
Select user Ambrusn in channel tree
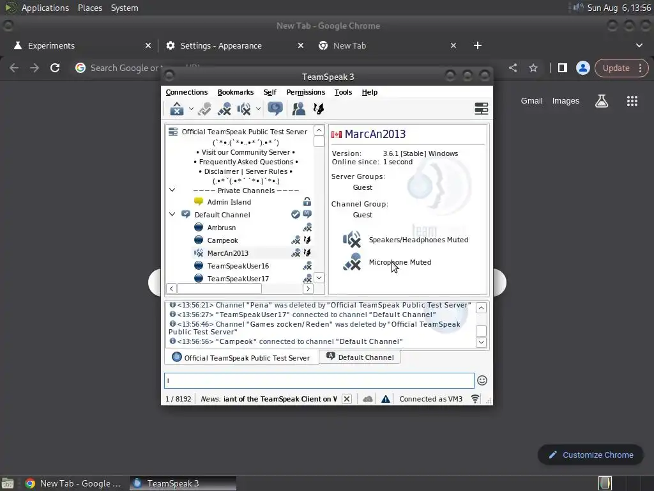[x=221, y=228]
